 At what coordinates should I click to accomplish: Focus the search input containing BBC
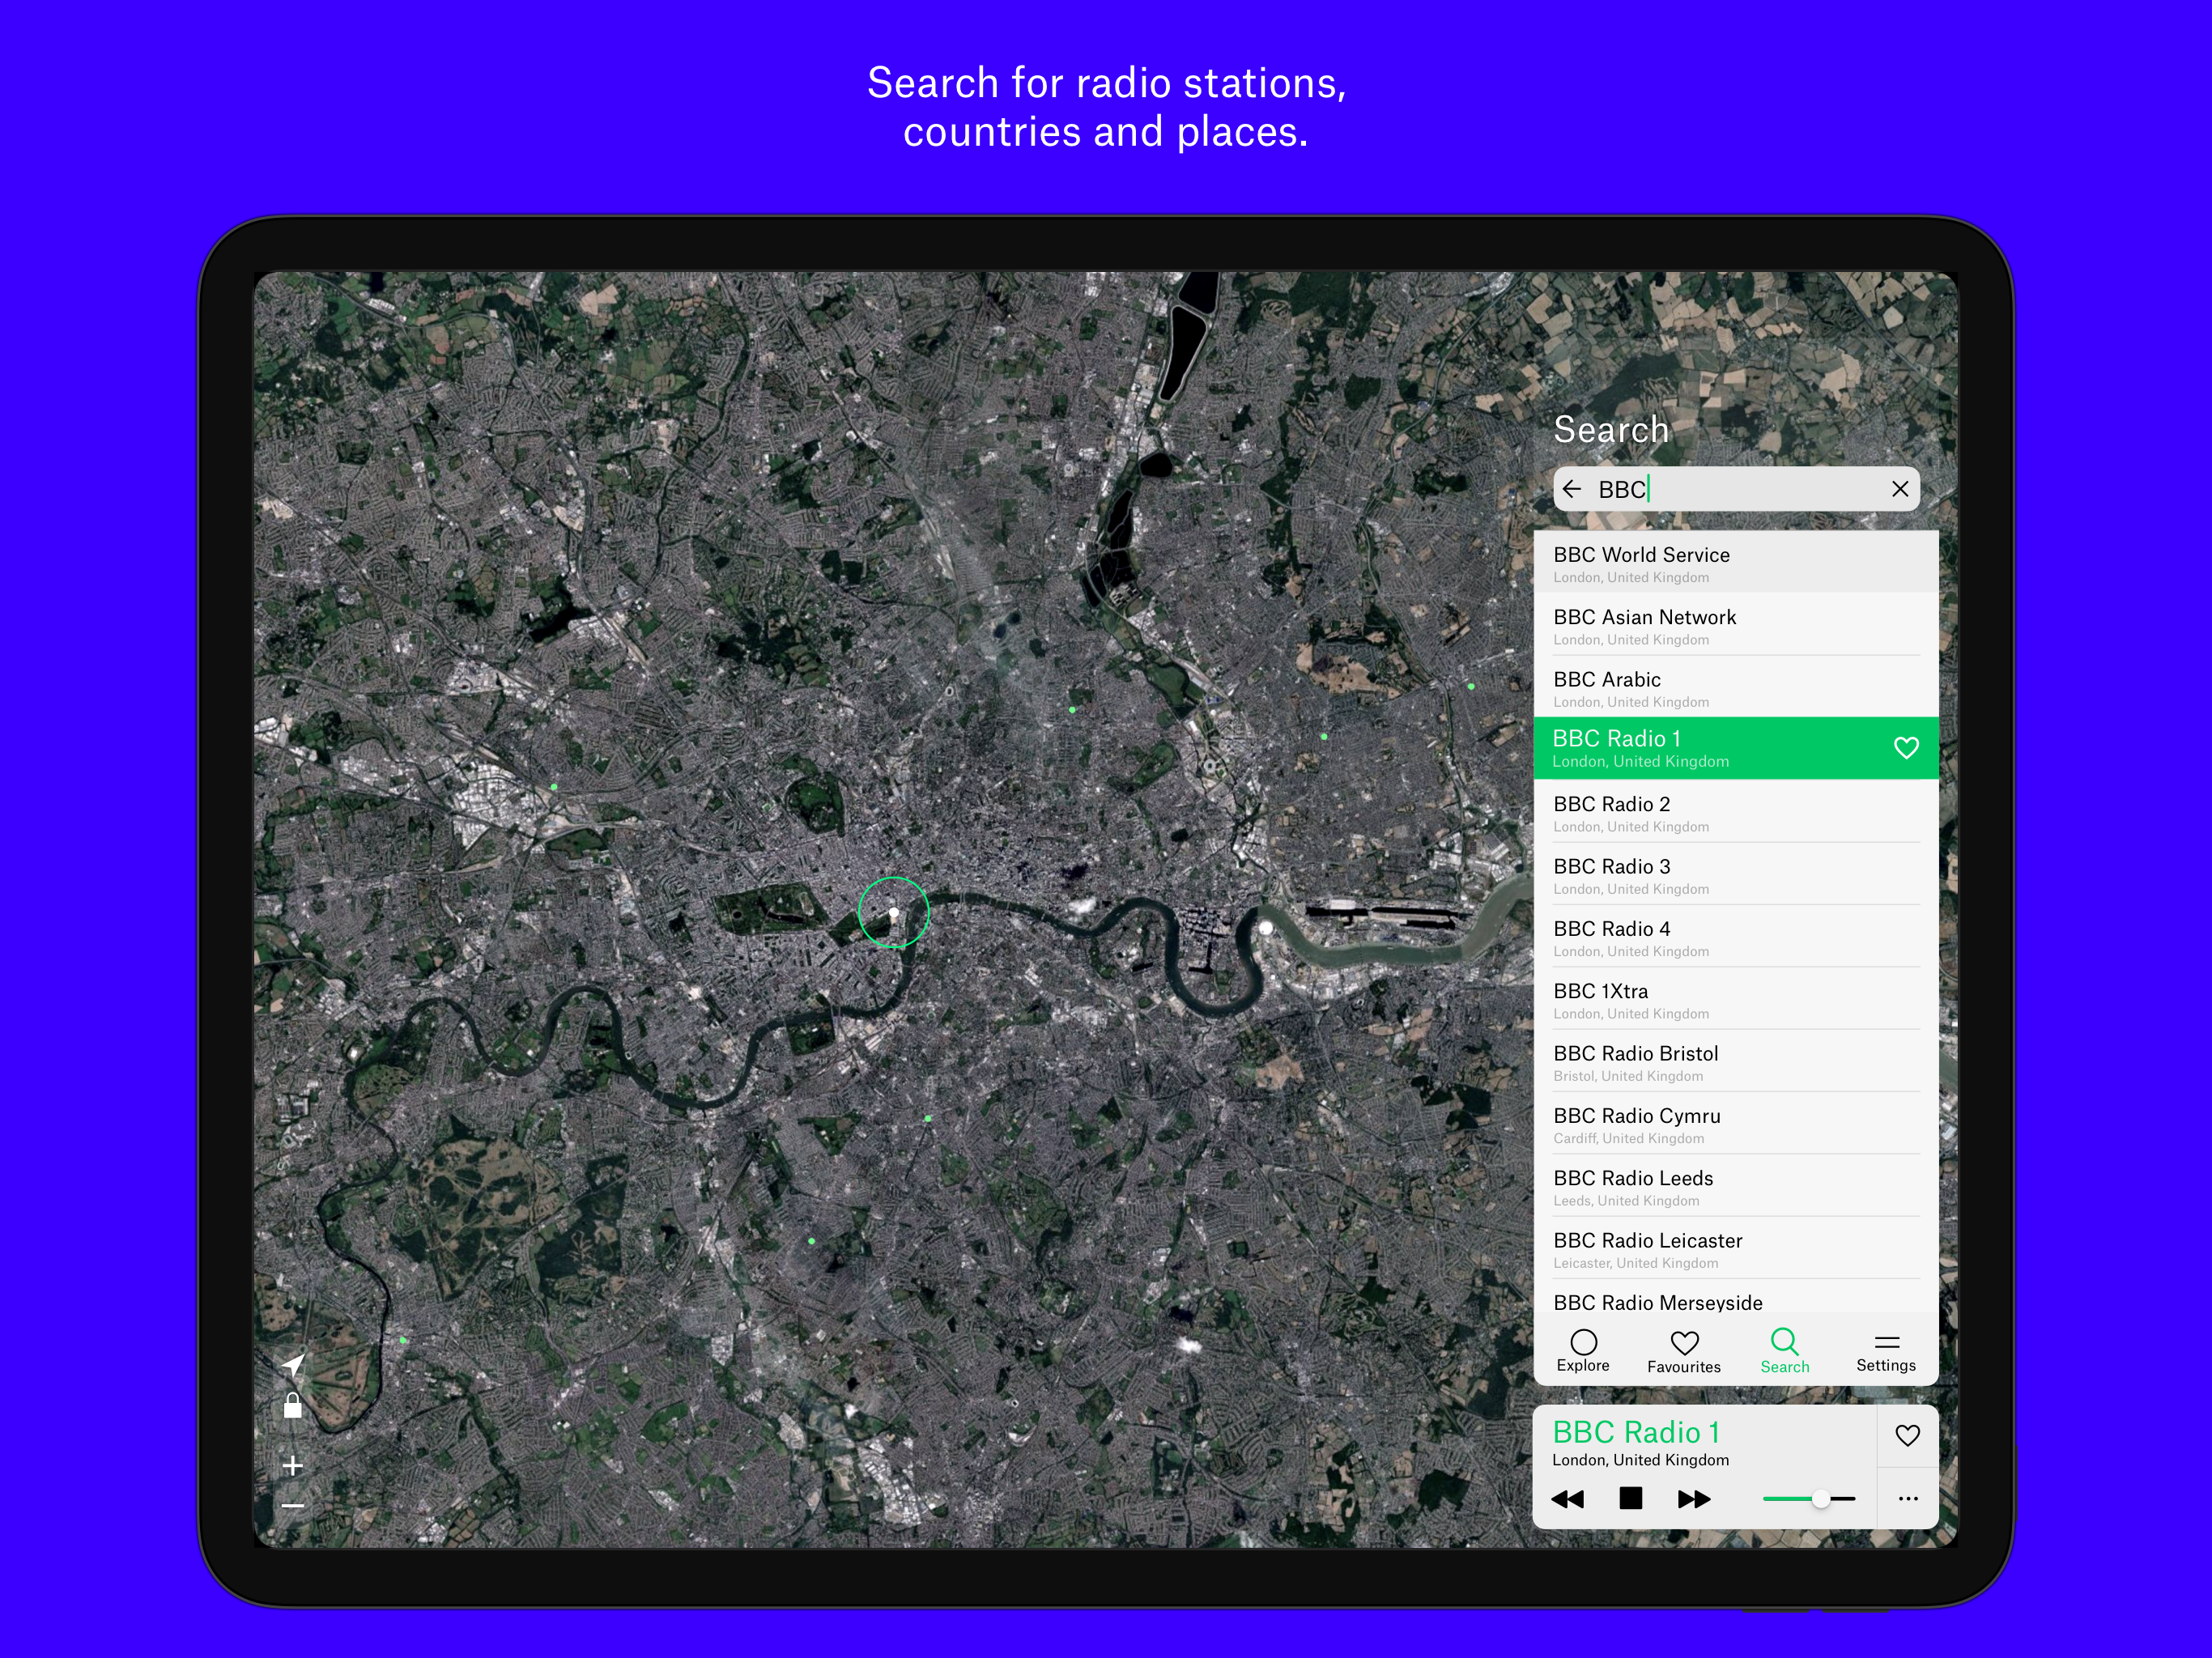tap(1737, 489)
